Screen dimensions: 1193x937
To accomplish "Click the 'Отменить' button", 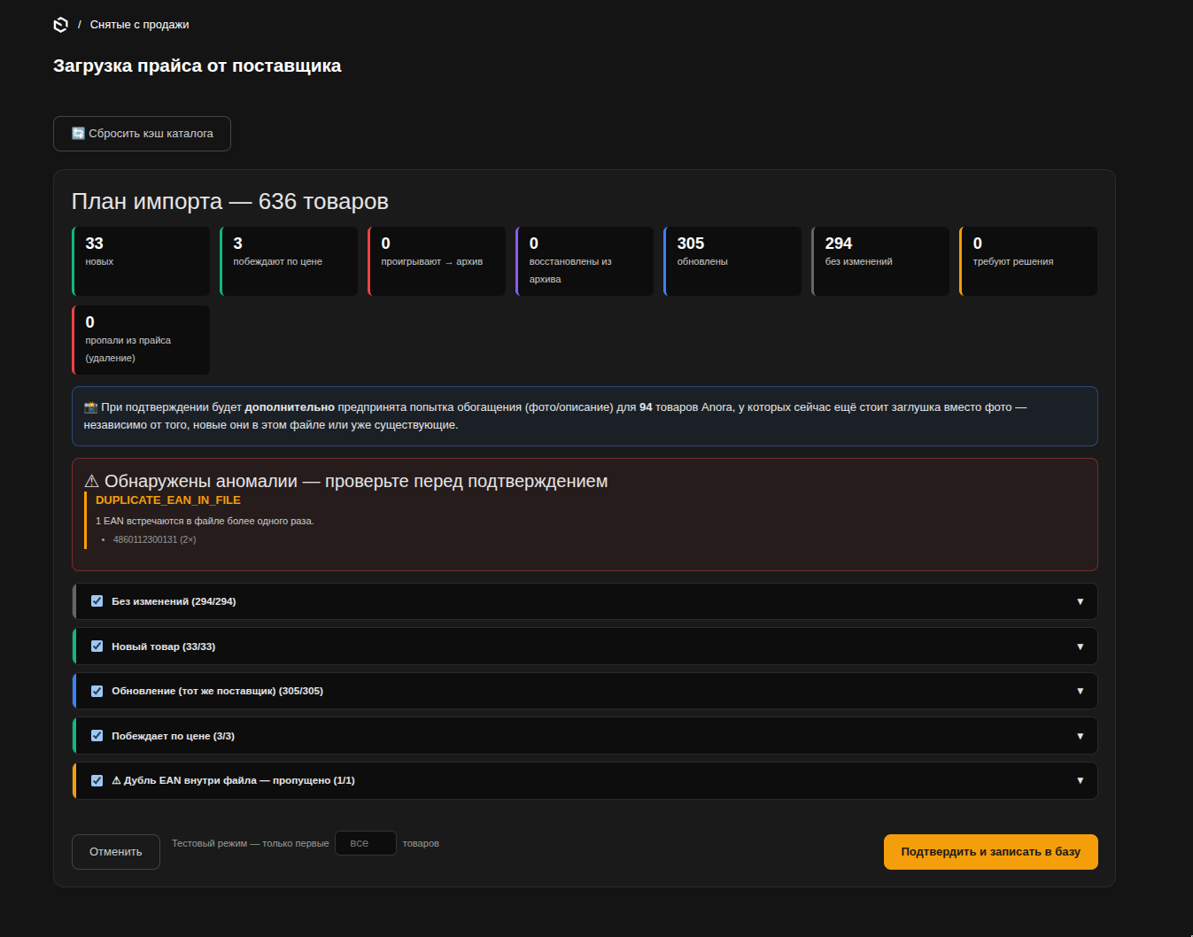I will click(116, 852).
